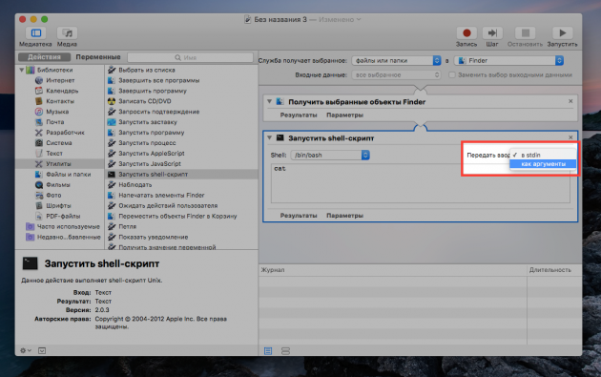Viewport: 601px width, 377px height.
Task: Select the Почта library category
Action: tap(55, 122)
